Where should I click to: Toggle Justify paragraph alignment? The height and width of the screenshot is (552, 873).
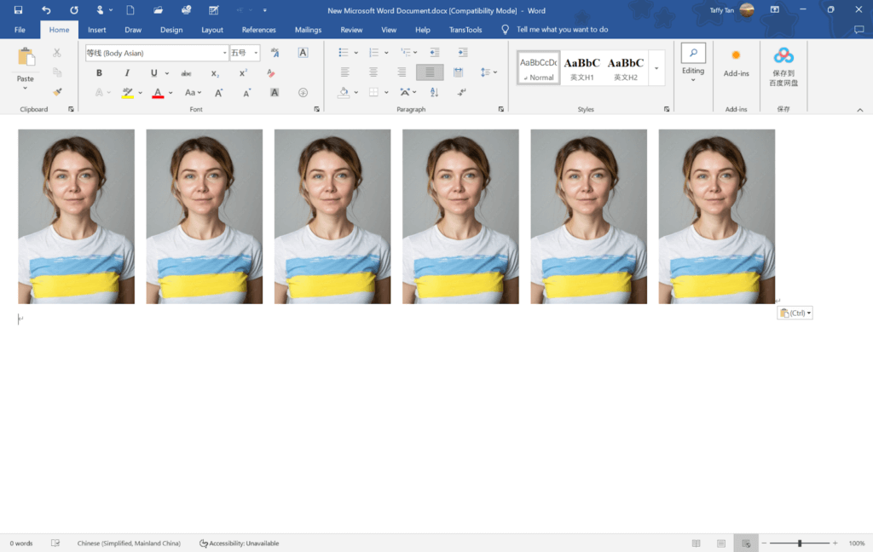click(x=430, y=72)
